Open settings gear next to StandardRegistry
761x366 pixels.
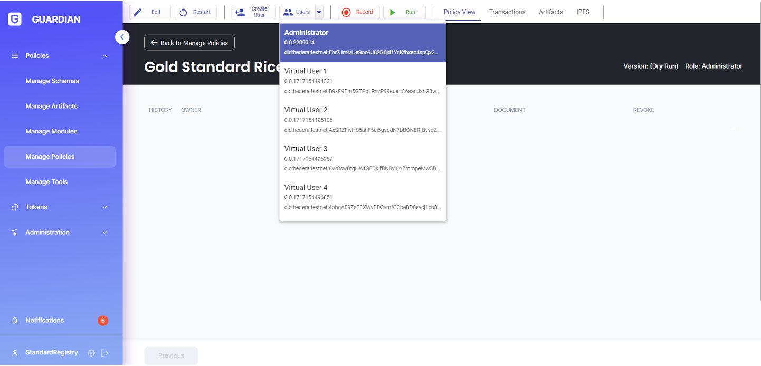[91, 353]
